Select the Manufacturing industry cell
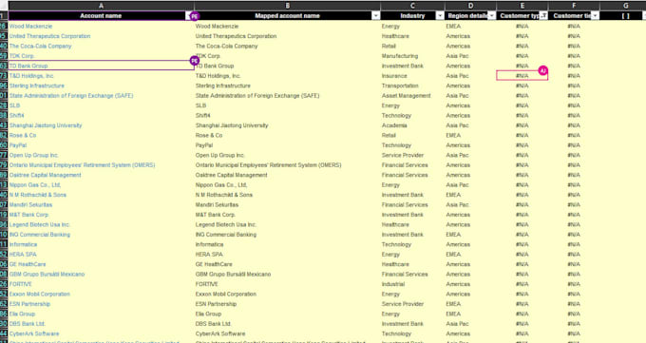Viewport: 646px width, 343px height. (x=412, y=56)
